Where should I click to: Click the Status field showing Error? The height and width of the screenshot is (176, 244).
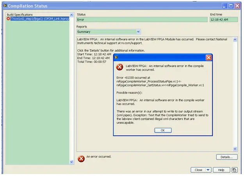click(x=142, y=20)
